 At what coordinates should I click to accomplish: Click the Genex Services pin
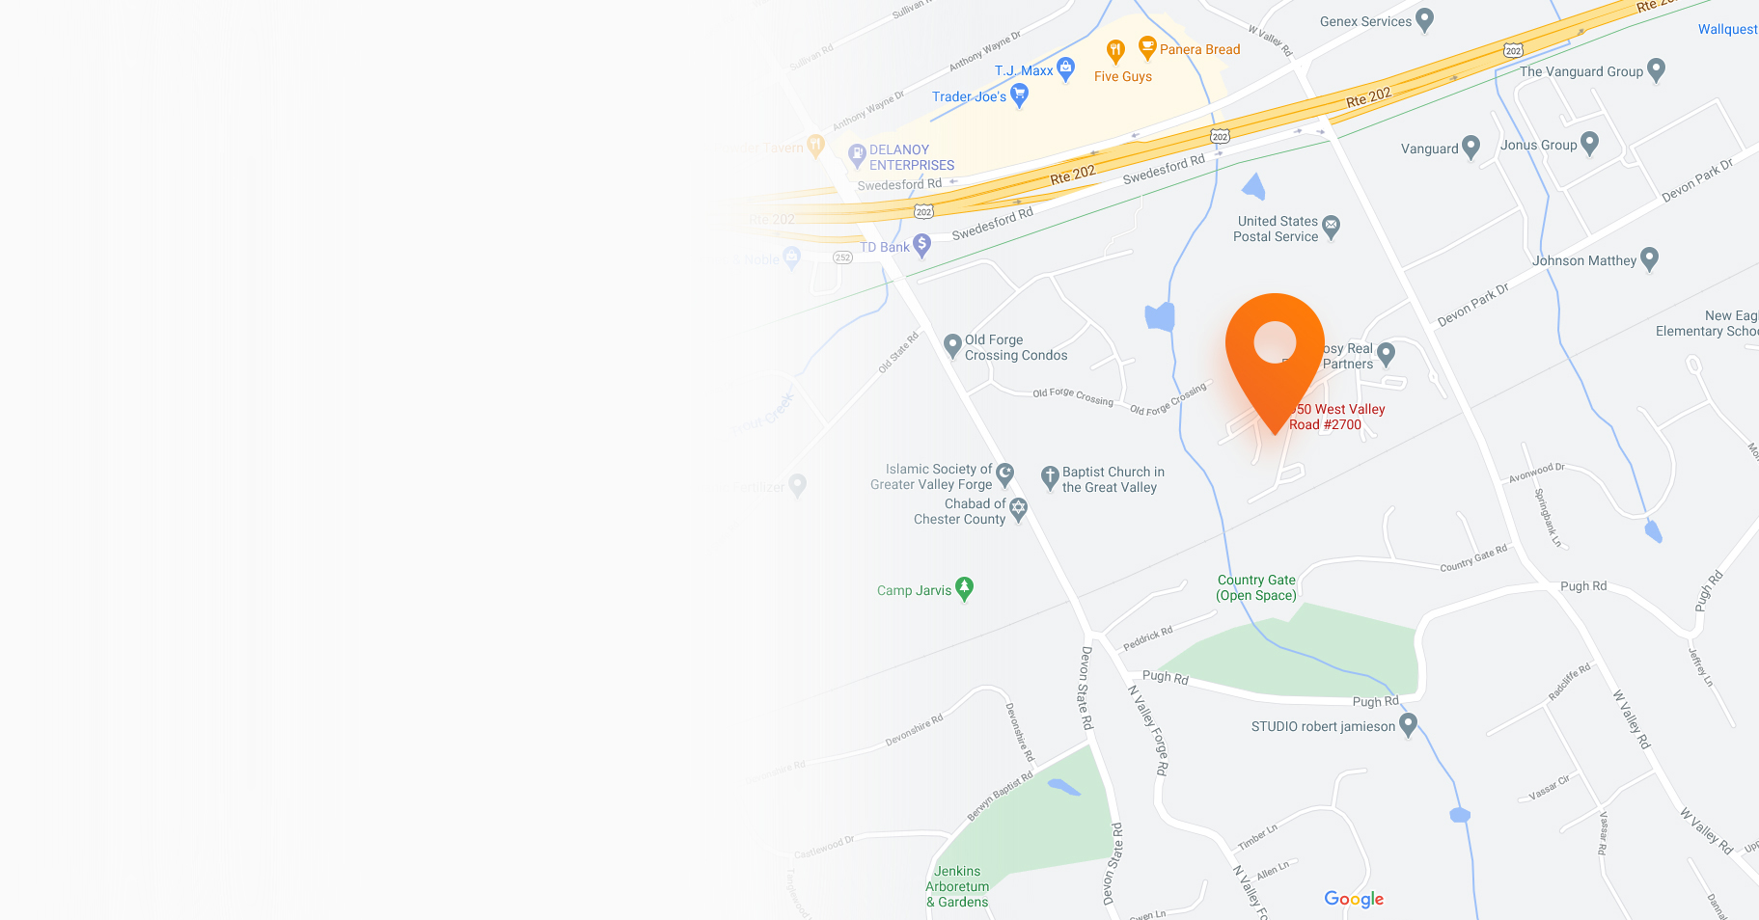(x=1424, y=19)
